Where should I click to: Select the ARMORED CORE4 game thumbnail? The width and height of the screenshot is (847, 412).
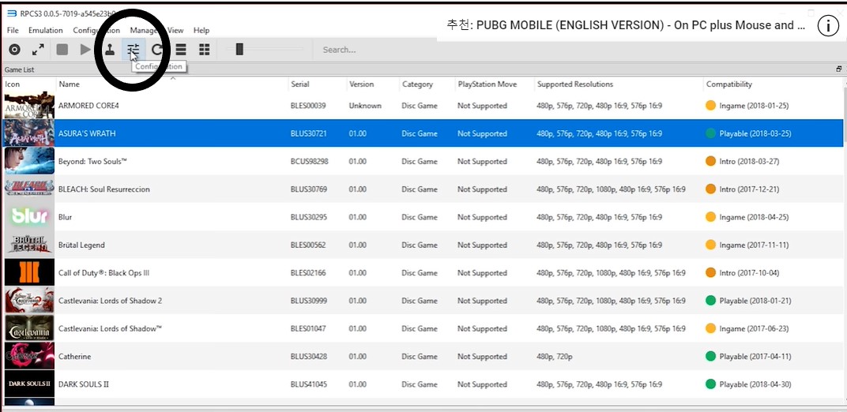[29, 105]
